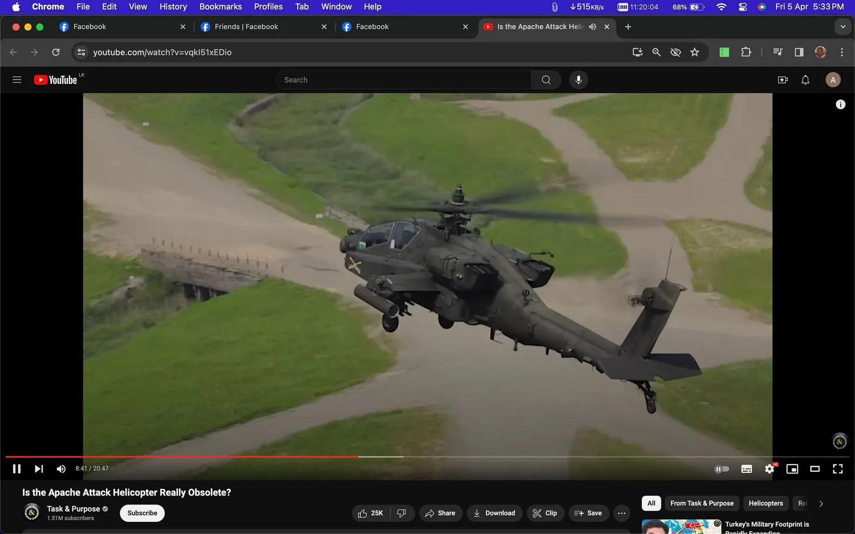The image size is (855, 534).
Task: Subscribe to Task & Purpose
Action: [x=141, y=513]
